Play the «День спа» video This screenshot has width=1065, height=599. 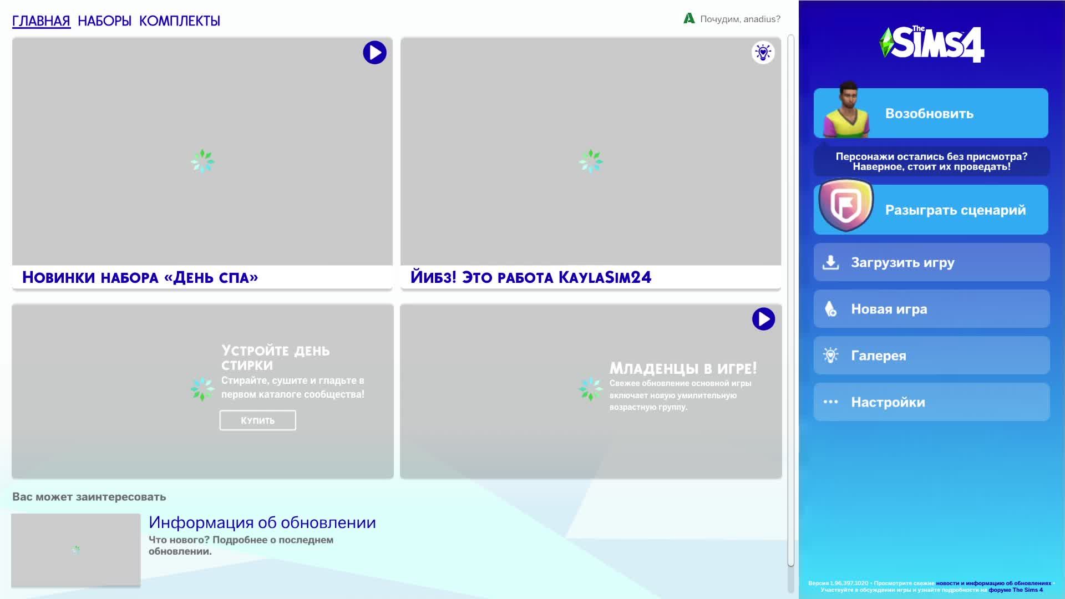pos(374,53)
